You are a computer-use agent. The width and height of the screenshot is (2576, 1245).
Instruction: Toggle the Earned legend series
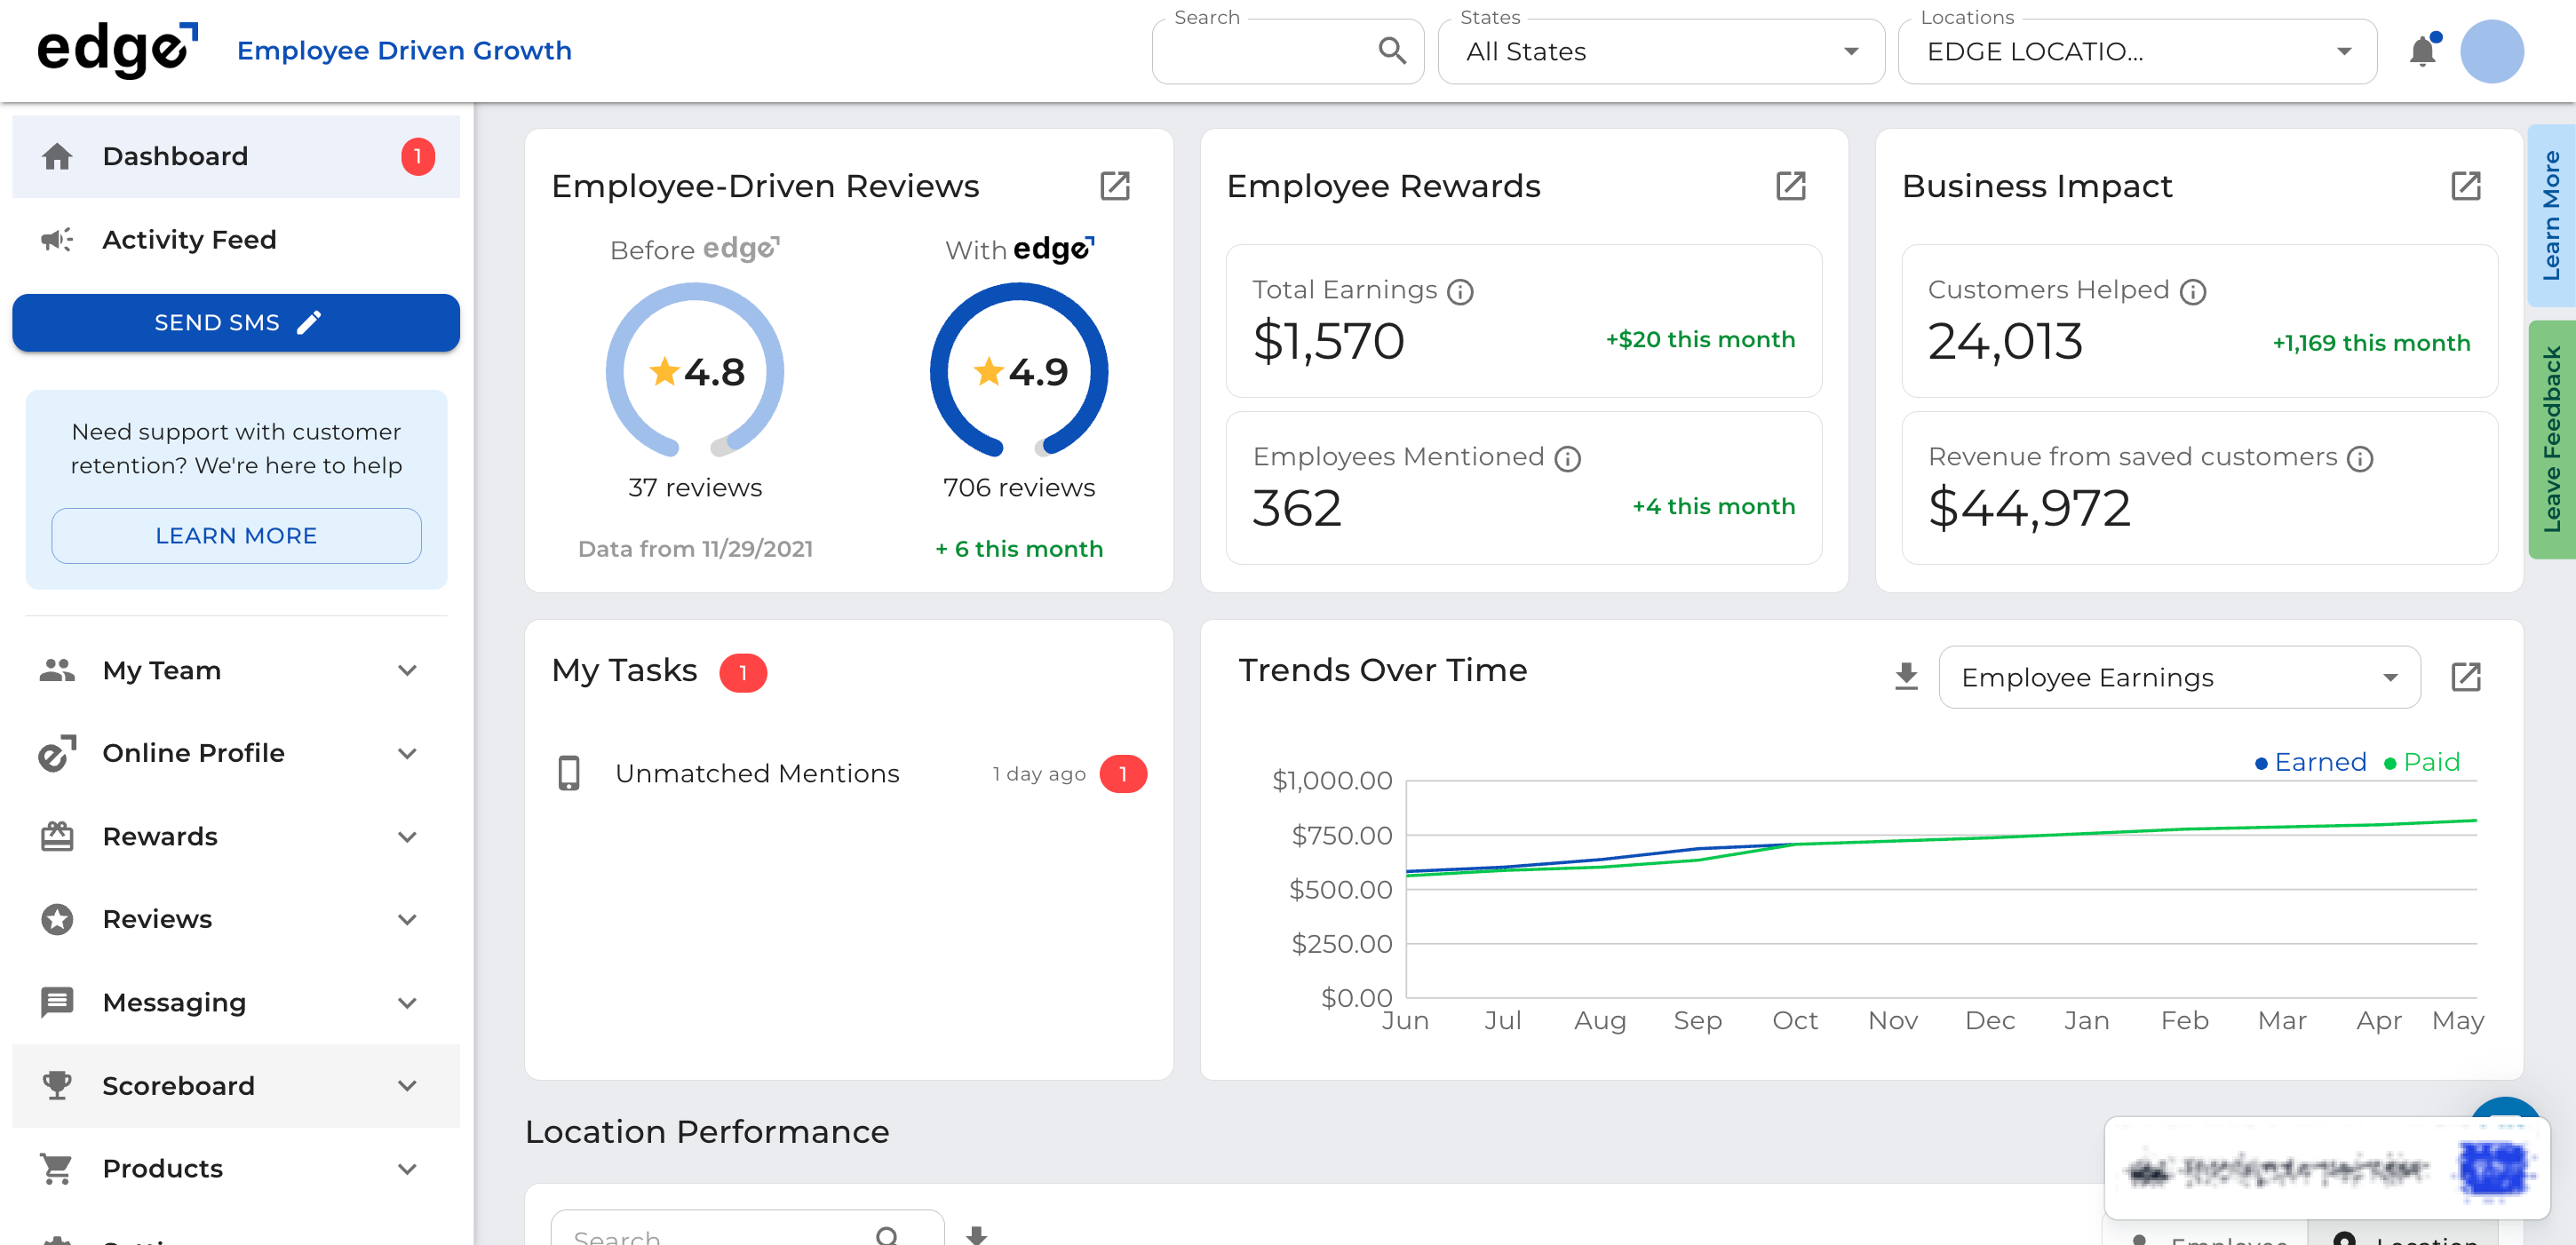[x=2310, y=762]
